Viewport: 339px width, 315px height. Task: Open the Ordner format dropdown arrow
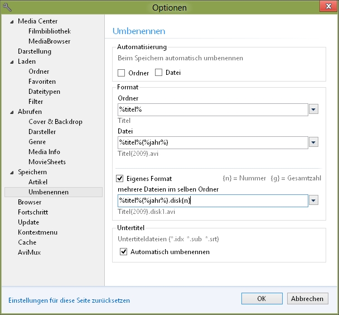coord(313,109)
